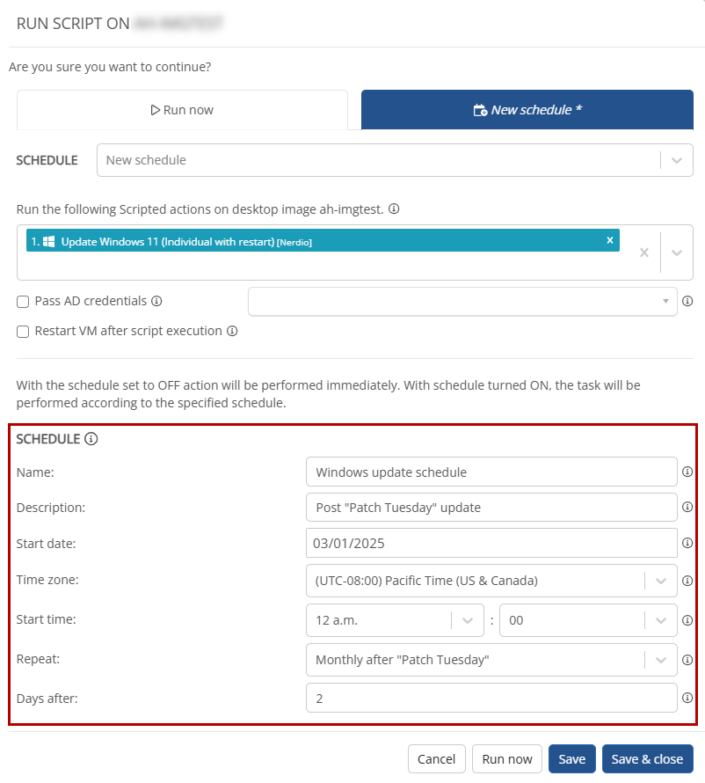Select the New schedule tab

click(526, 109)
